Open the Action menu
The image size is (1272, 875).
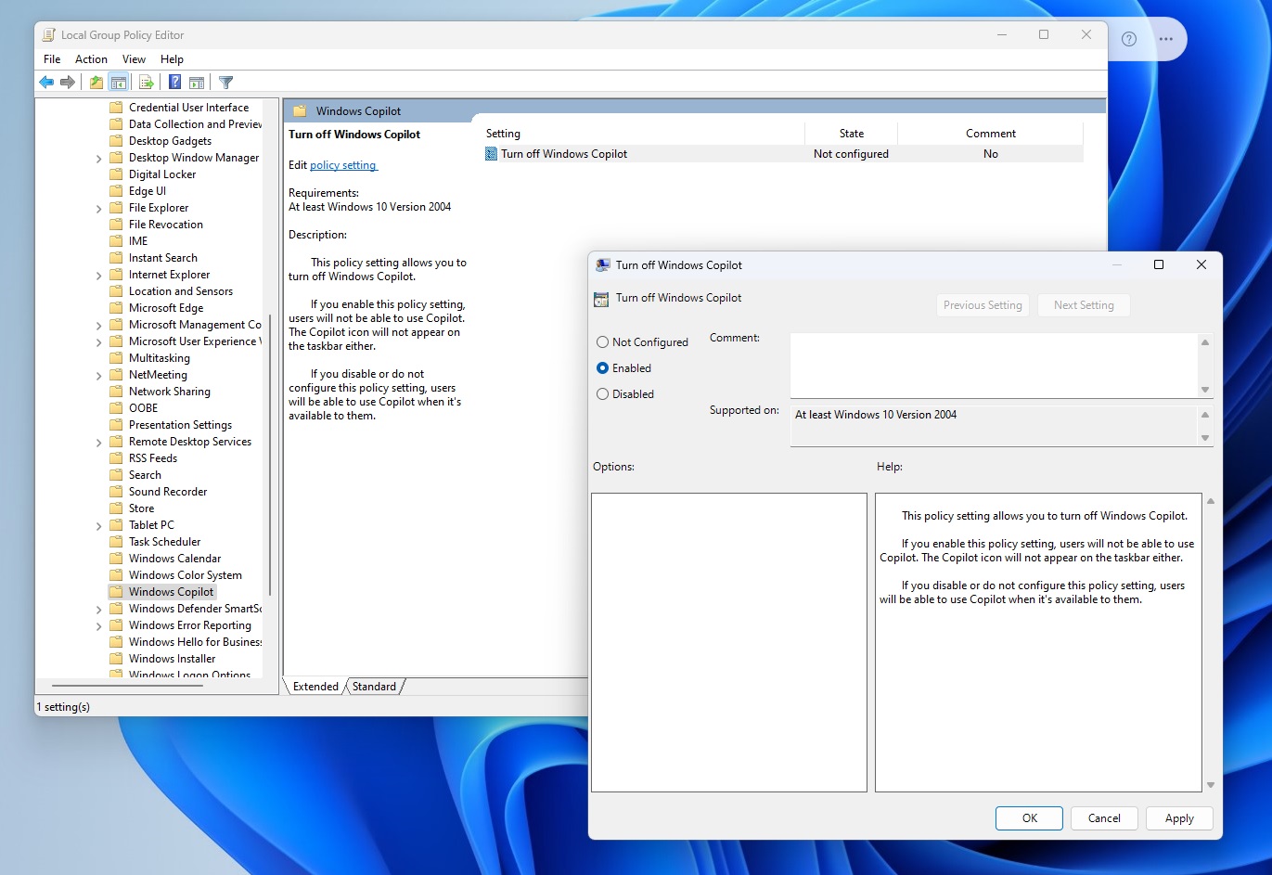(91, 58)
